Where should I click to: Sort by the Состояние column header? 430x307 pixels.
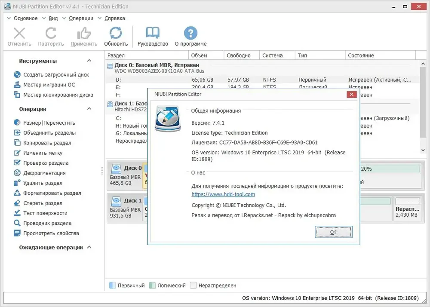(381, 55)
